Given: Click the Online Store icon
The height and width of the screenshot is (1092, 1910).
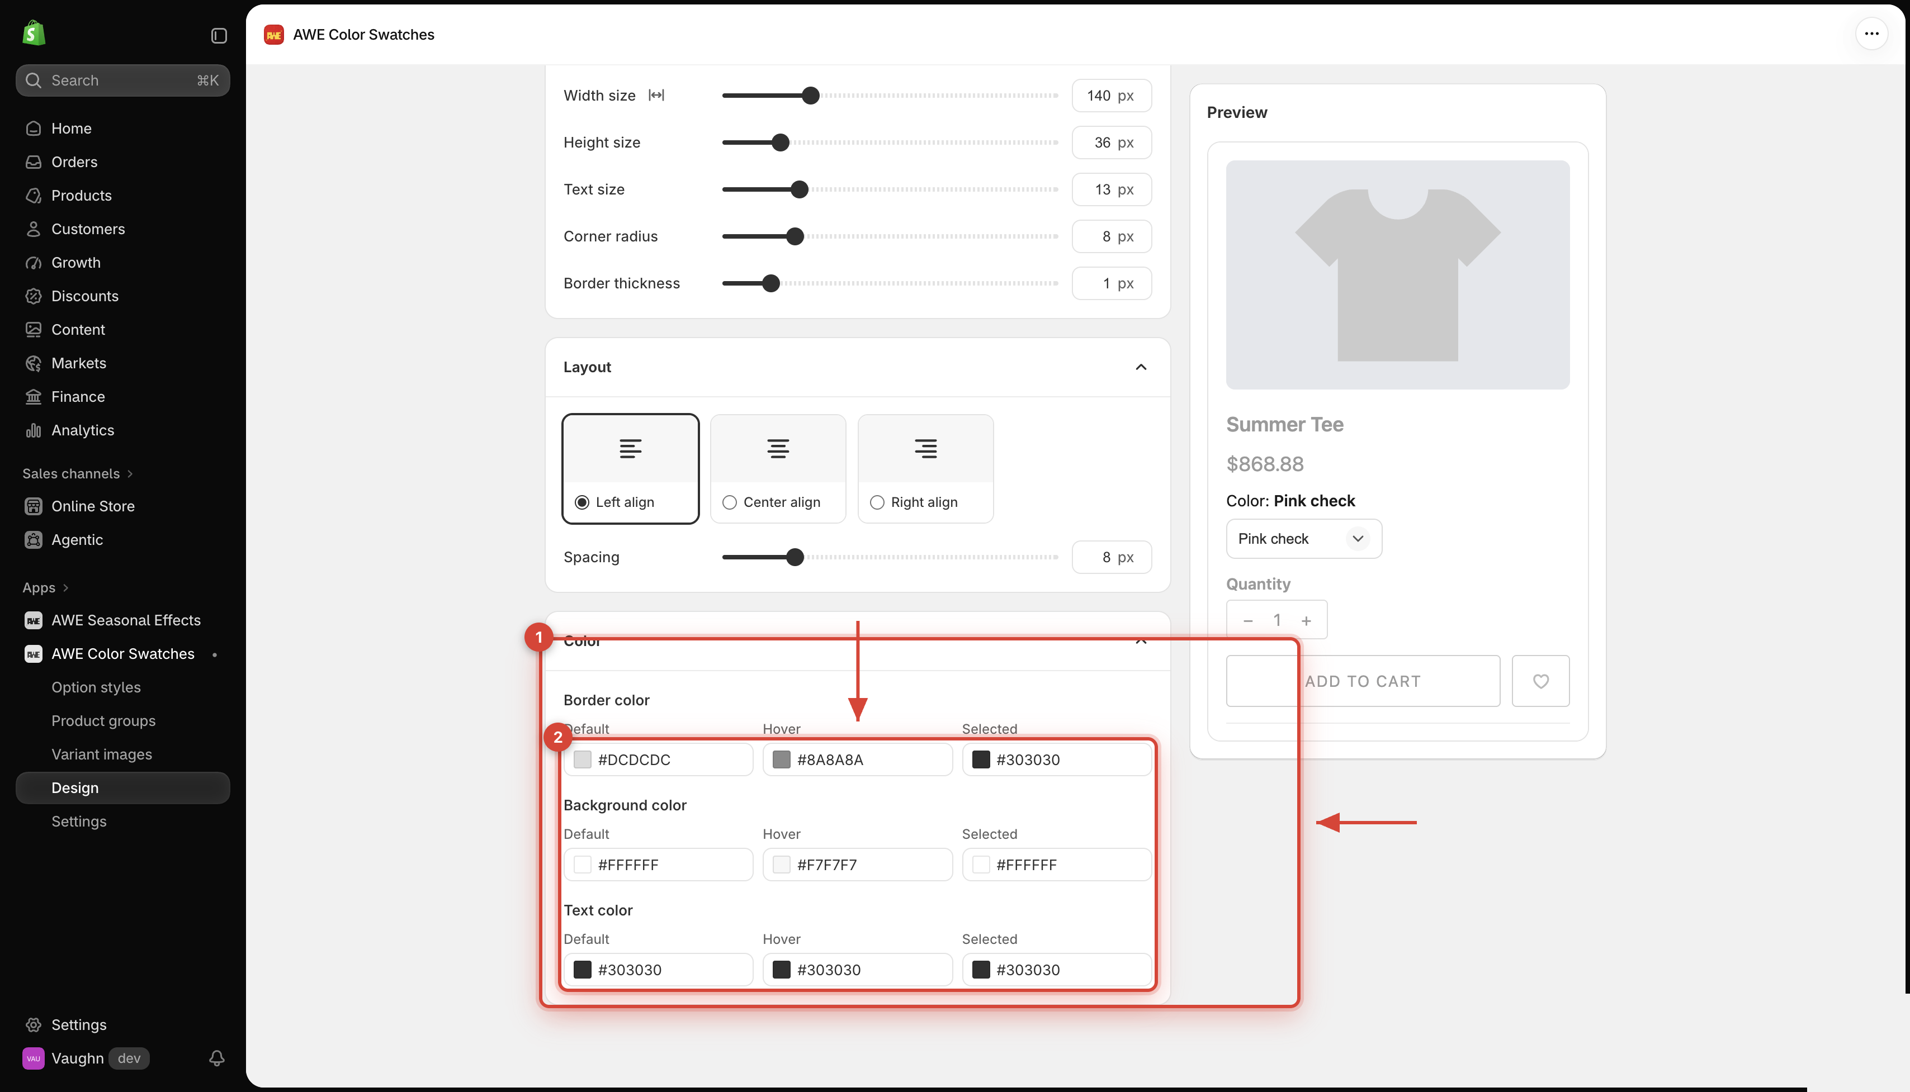Looking at the screenshot, I should click(x=34, y=506).
